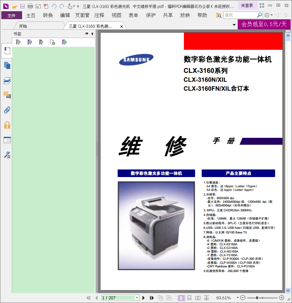Show the page thumbnails panel

(x=7, y=66)
